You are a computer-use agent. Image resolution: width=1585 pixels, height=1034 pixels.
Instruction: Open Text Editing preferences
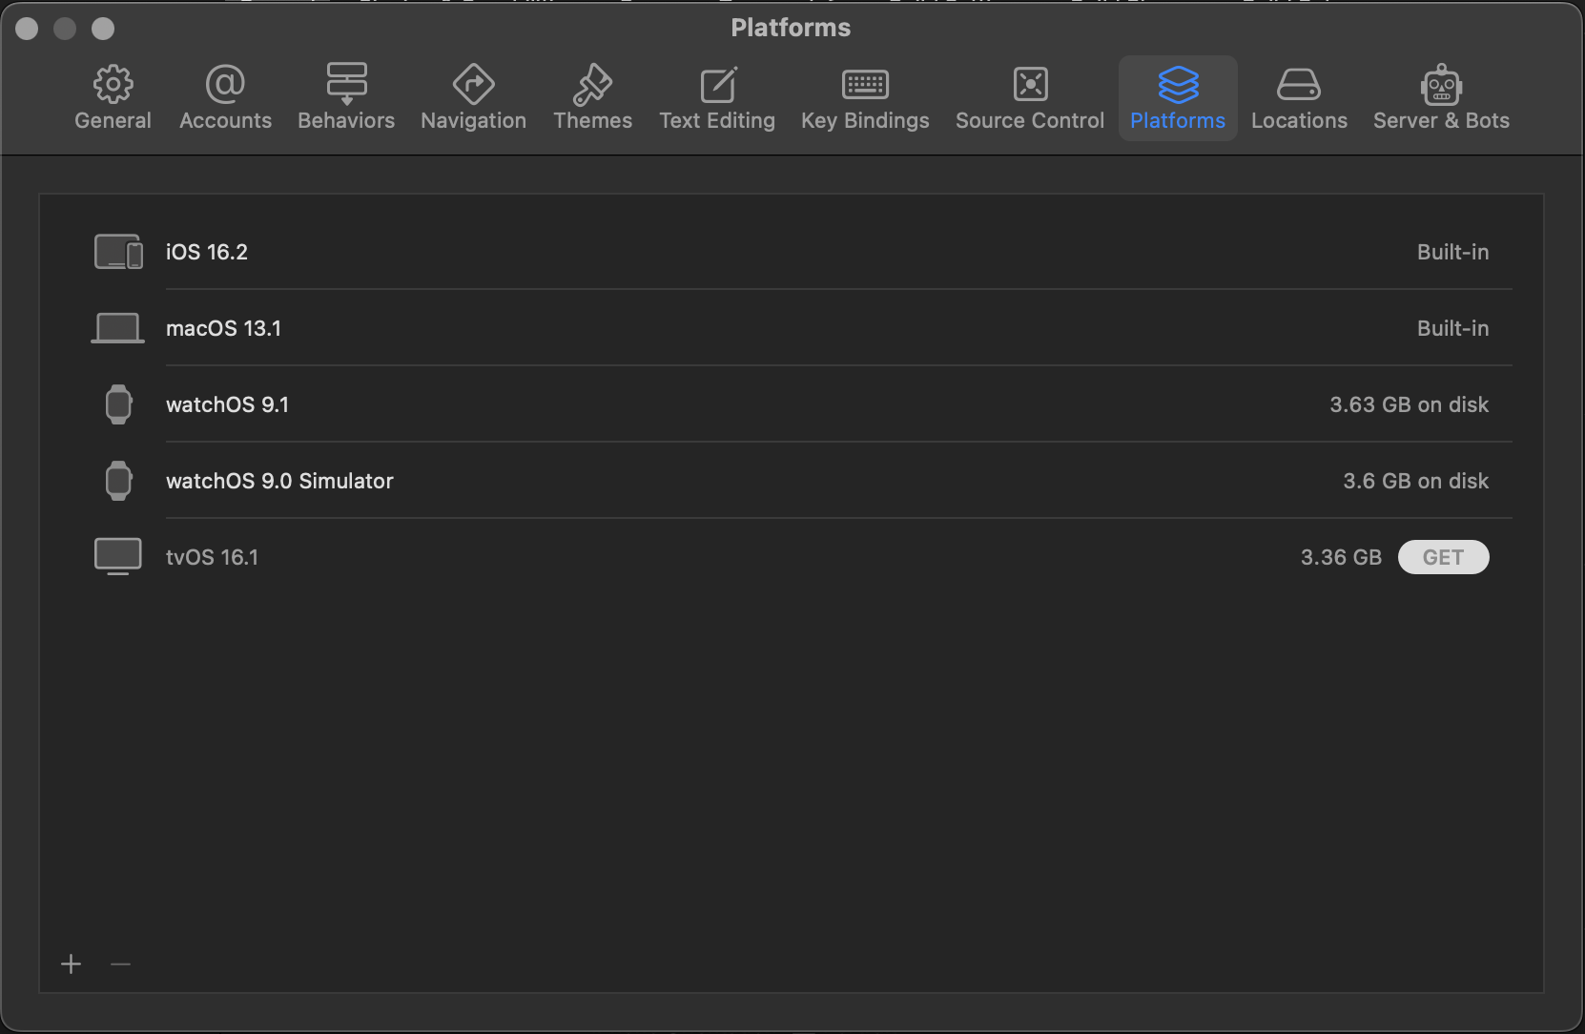717,97
